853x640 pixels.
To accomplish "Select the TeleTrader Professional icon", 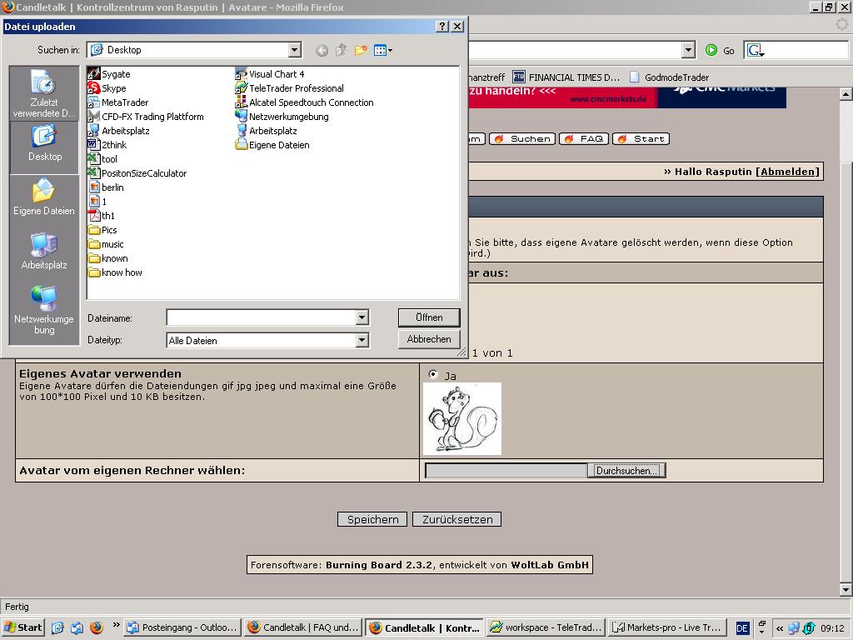I will (242, 88).
